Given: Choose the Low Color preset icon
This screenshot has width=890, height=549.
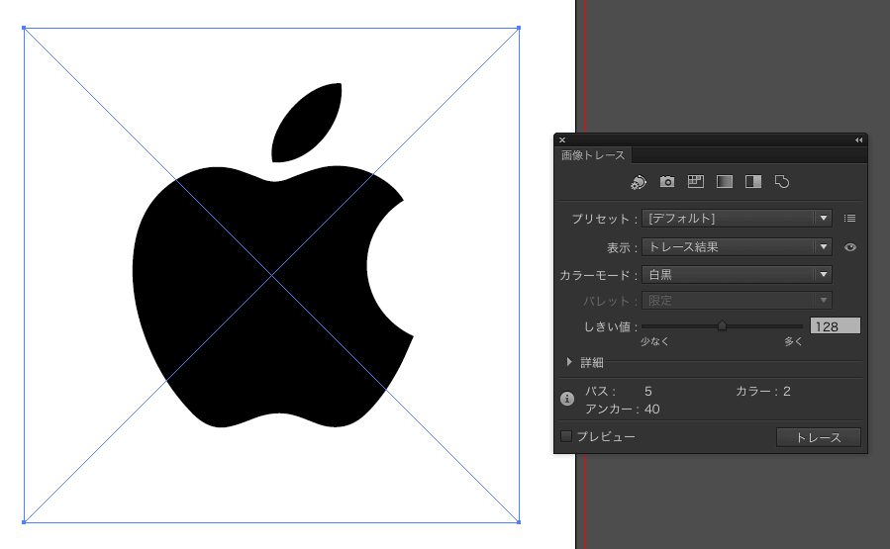Looking at the screenshot, I should click(x=696, y=181).
